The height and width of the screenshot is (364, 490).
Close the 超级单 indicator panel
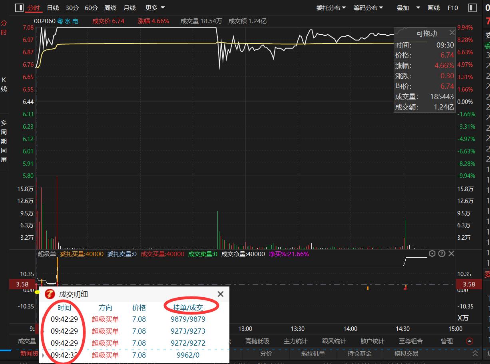(451, 253)
